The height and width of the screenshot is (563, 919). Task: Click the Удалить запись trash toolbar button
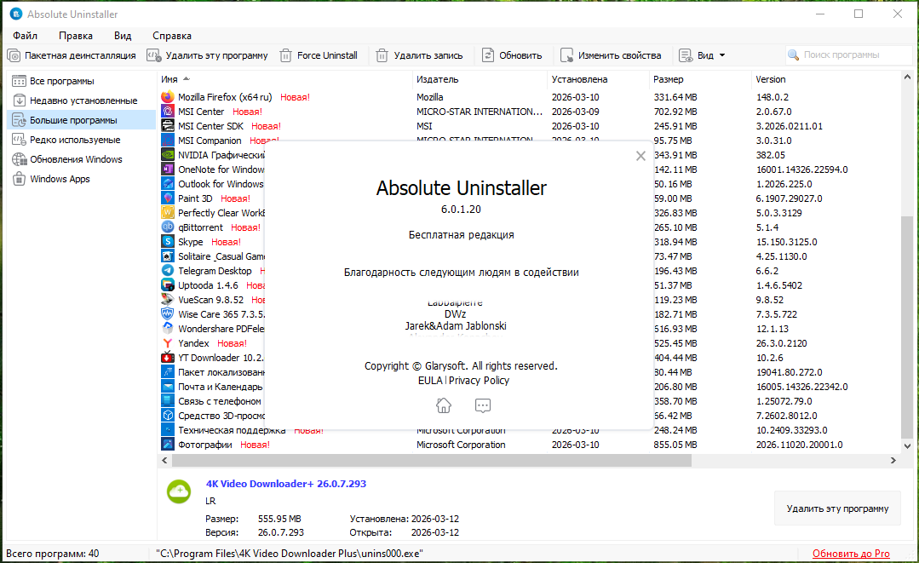point(419,55)
